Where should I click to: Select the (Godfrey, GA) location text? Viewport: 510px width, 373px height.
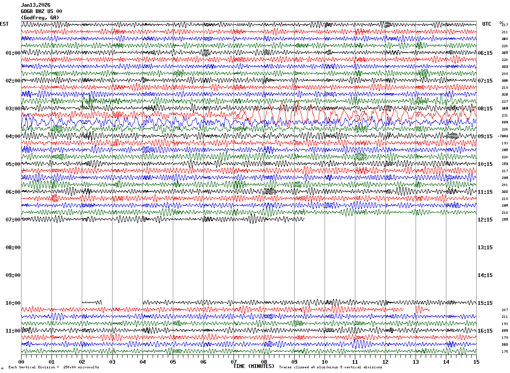pyautogui.click(x=40, y=18)
